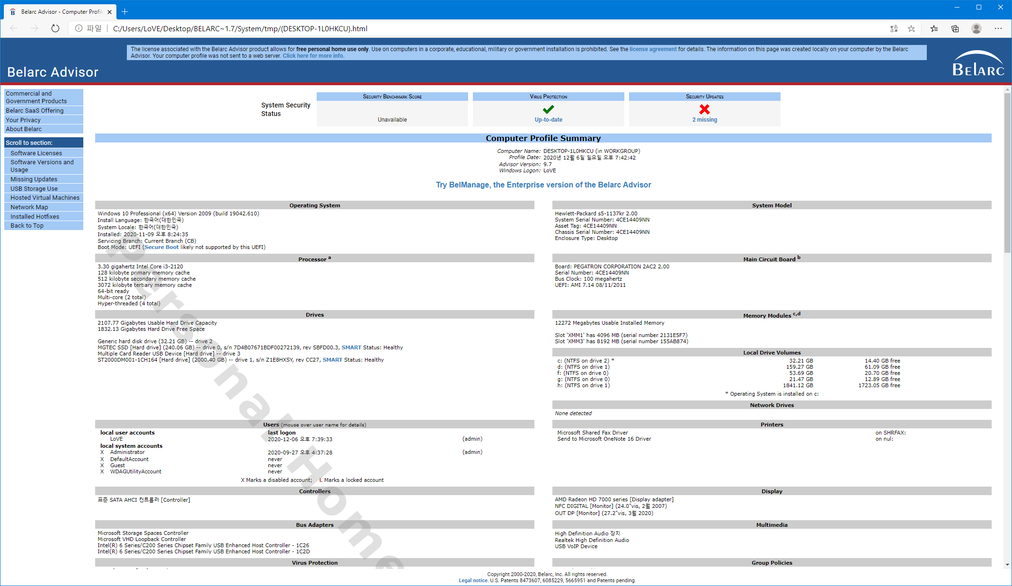Click the page scrollbar down arrow
1012x586 pixels.
click(1007, 564)
